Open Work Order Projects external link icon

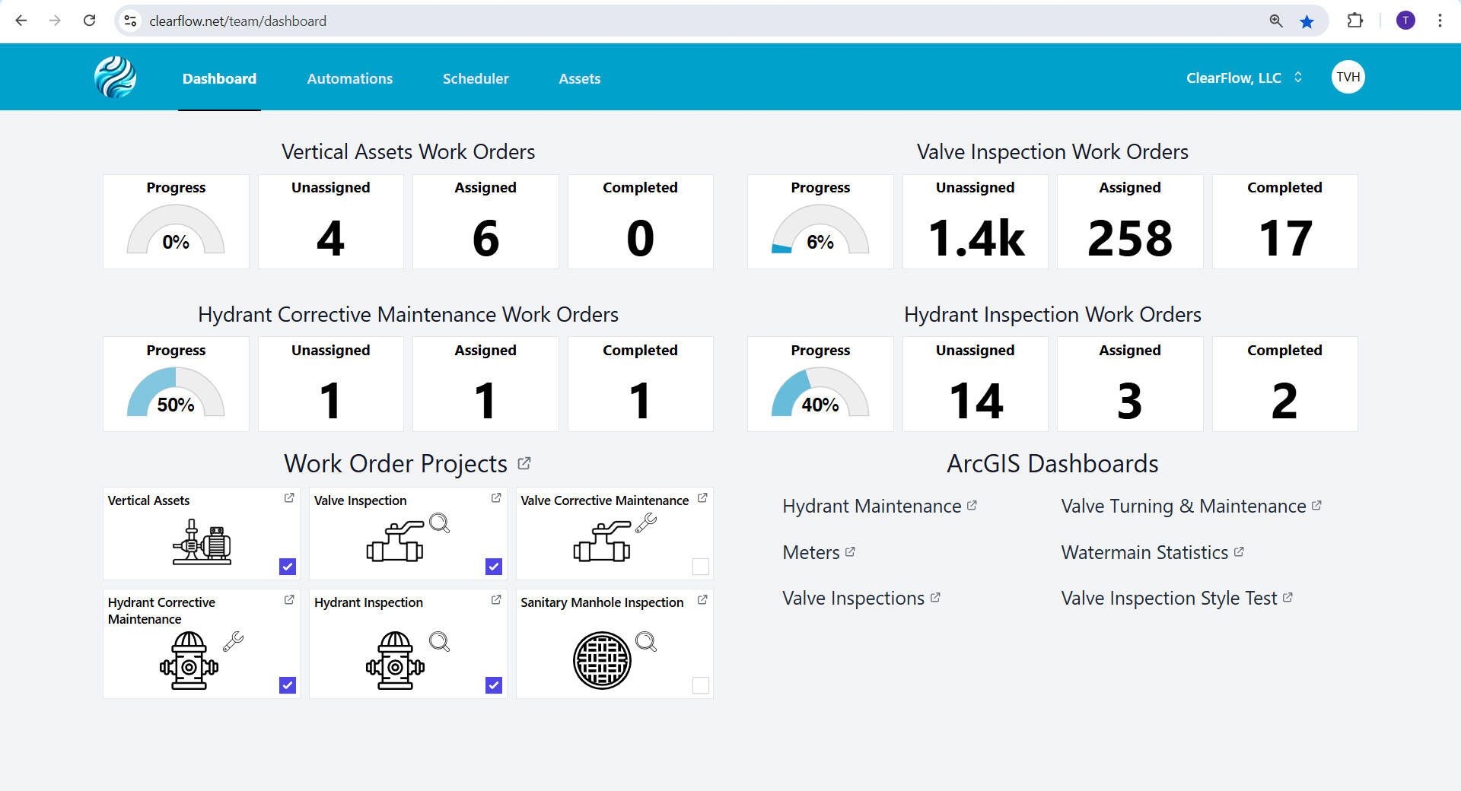(x=524, y=463)
